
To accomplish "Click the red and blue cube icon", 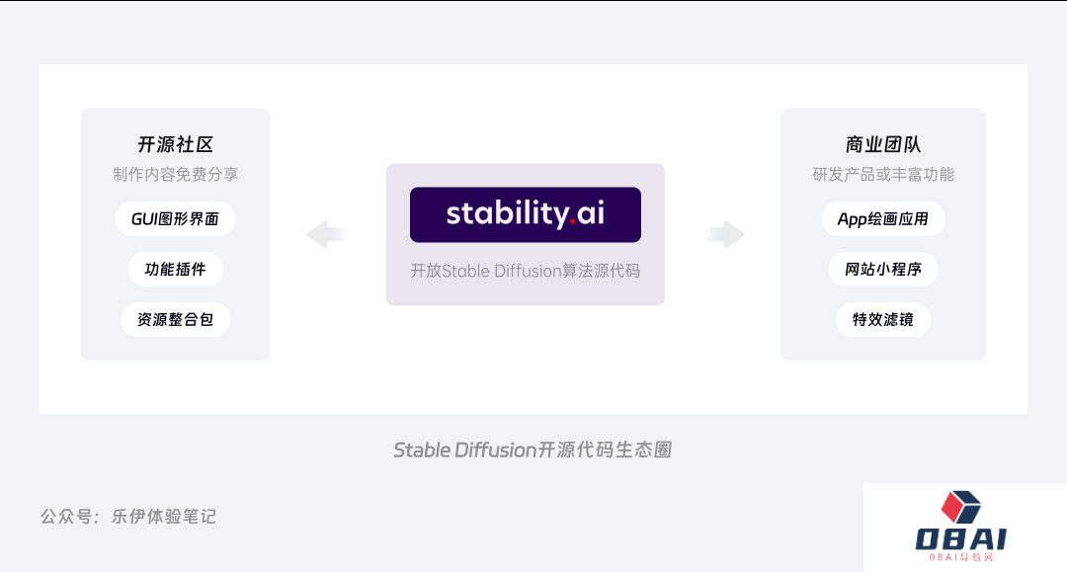I will click(960, 507).
